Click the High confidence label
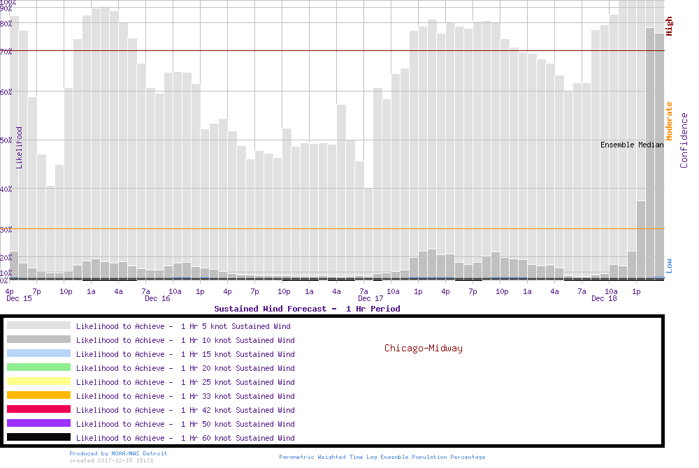The width and height of the screenshot is (699, 468). (x=669, y=27)
